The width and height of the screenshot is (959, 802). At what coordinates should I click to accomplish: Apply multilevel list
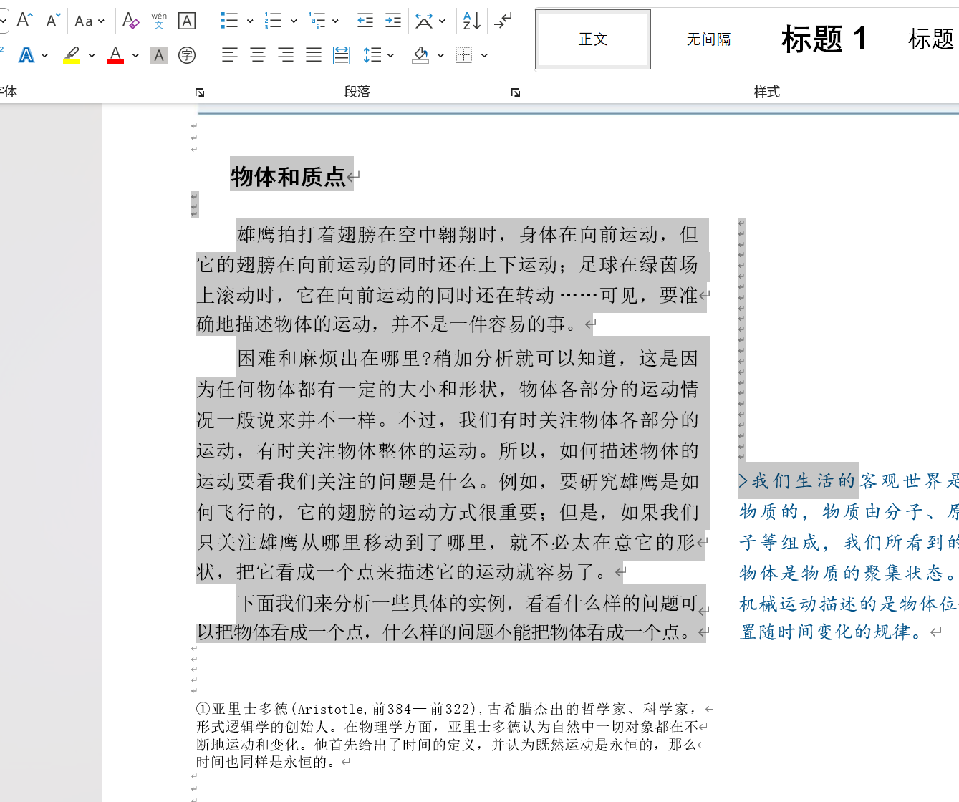coord(317,21)
